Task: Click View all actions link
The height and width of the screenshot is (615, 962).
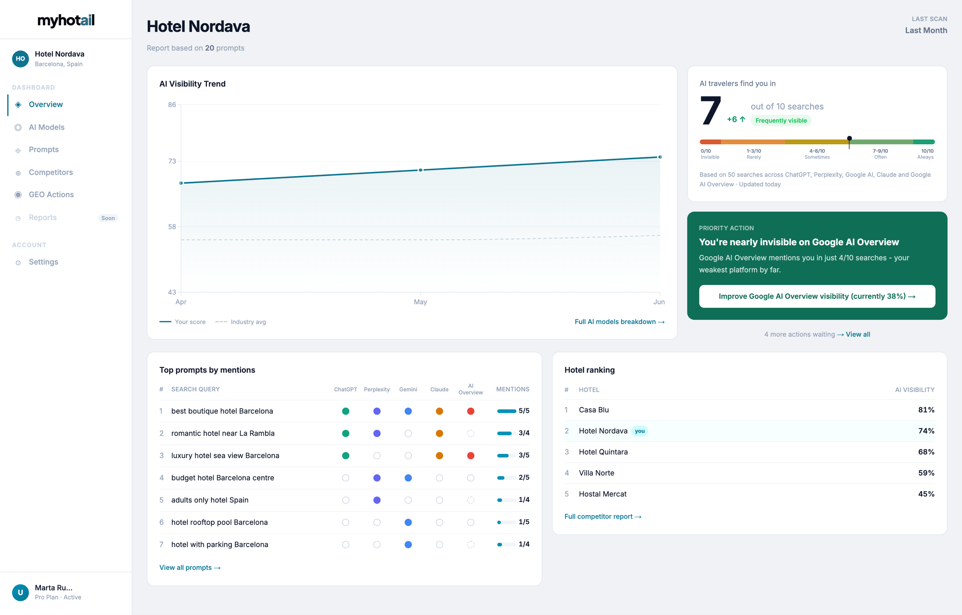Action: pyautogui.click(x=858, y=334)
